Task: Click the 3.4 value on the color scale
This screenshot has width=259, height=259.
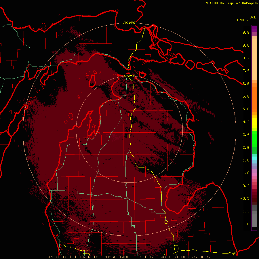Action: point(246,135)
